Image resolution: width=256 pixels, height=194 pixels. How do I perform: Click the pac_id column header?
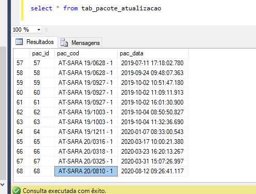coord(42,53)
